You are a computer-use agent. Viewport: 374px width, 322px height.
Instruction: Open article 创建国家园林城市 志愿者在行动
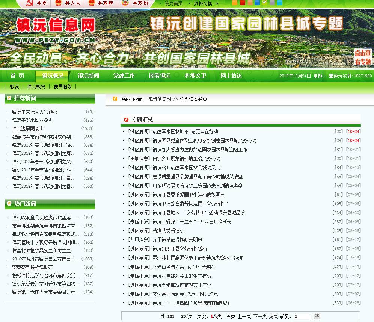(185, 132)
